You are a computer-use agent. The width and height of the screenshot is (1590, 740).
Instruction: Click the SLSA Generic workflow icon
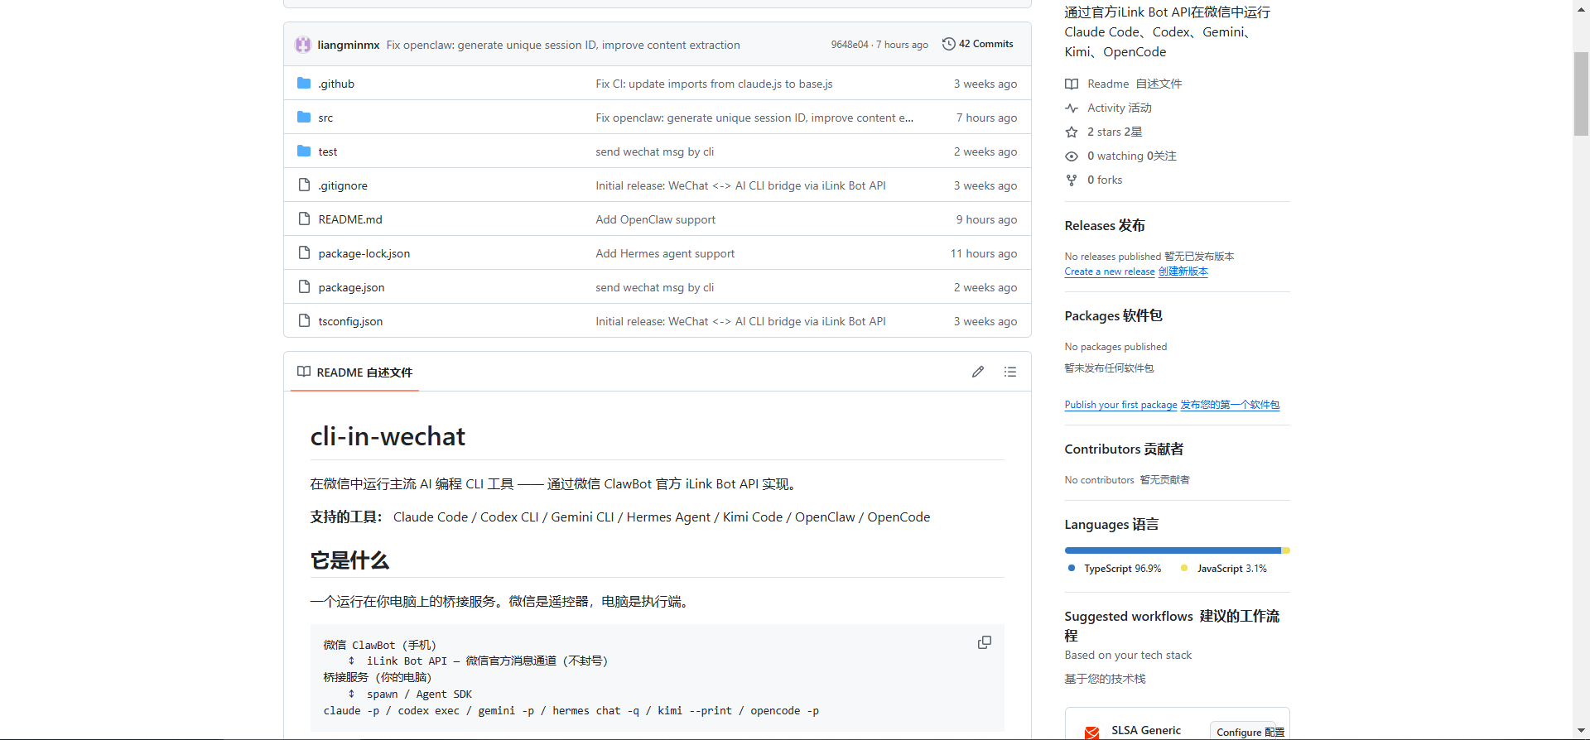point(1092,732)
